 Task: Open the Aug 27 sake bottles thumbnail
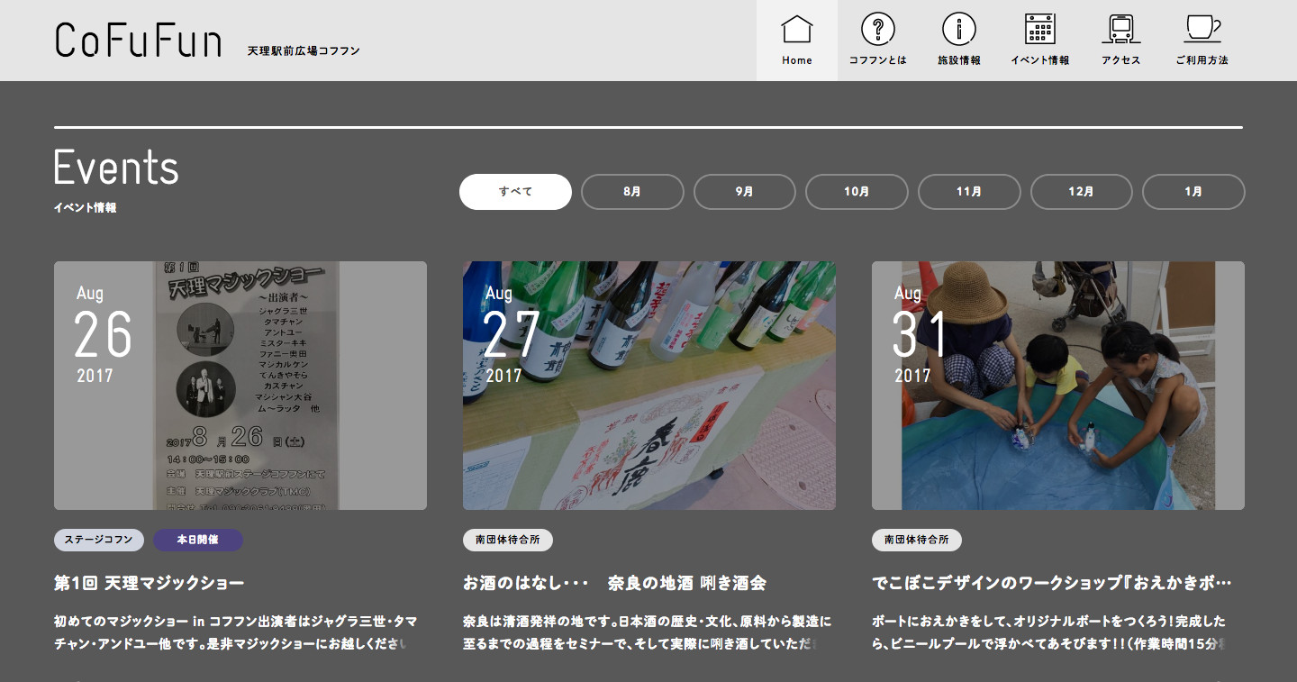648,386
